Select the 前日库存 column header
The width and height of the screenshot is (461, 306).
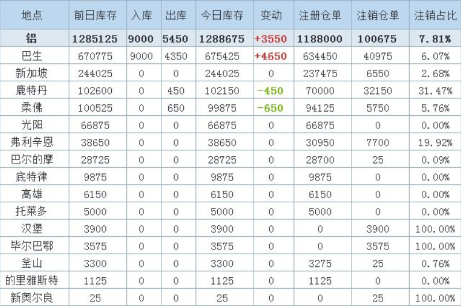click(96, 16)
